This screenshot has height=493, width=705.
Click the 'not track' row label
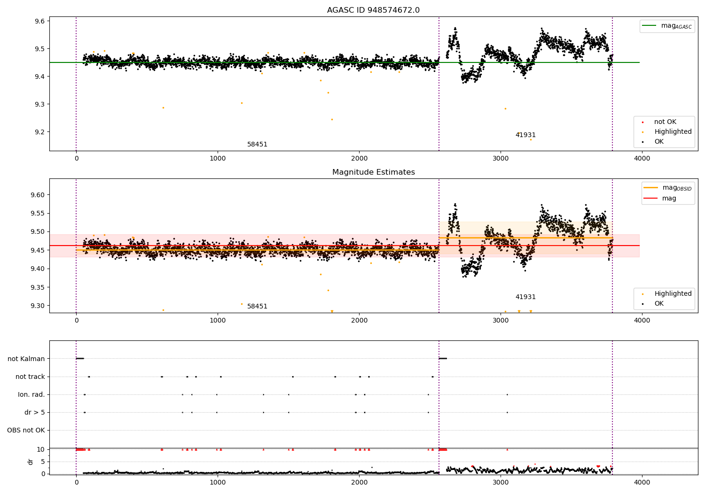[x=30, y=377]
